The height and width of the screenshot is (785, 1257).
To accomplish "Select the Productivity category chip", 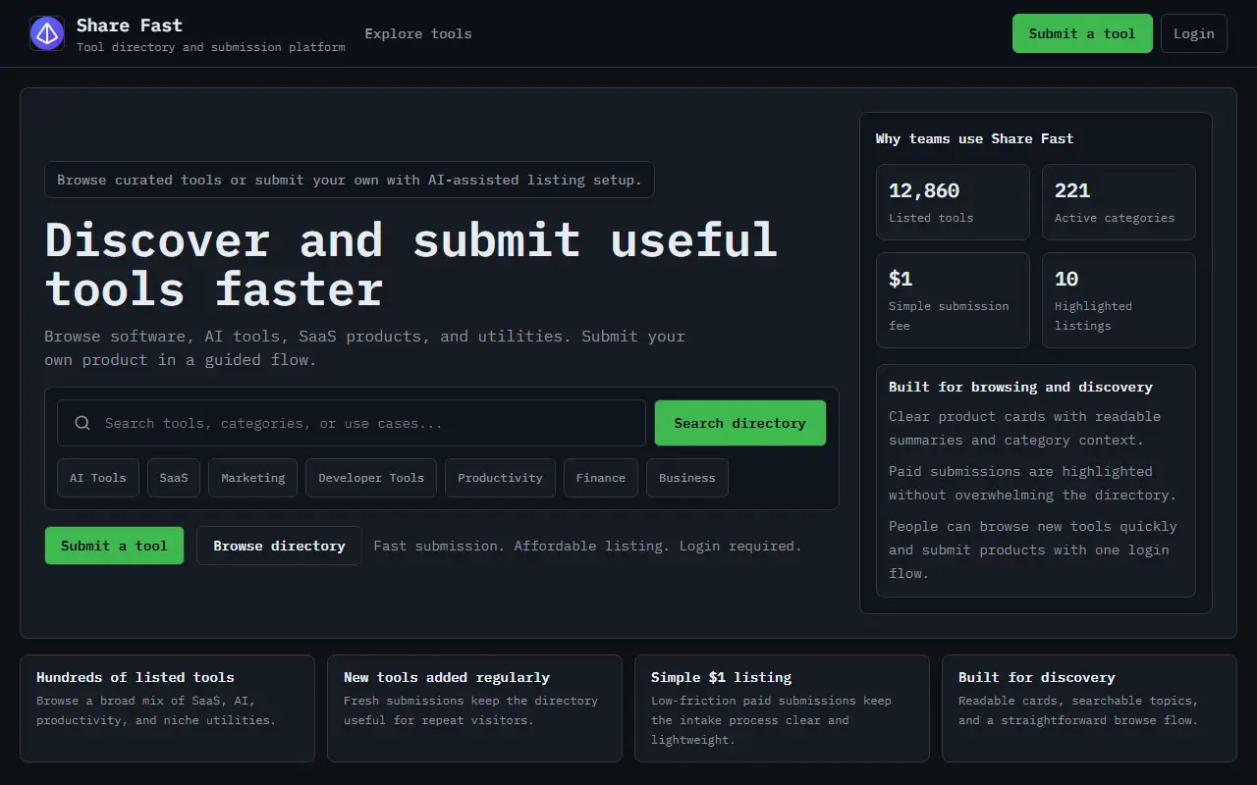I will pos(500,478).
